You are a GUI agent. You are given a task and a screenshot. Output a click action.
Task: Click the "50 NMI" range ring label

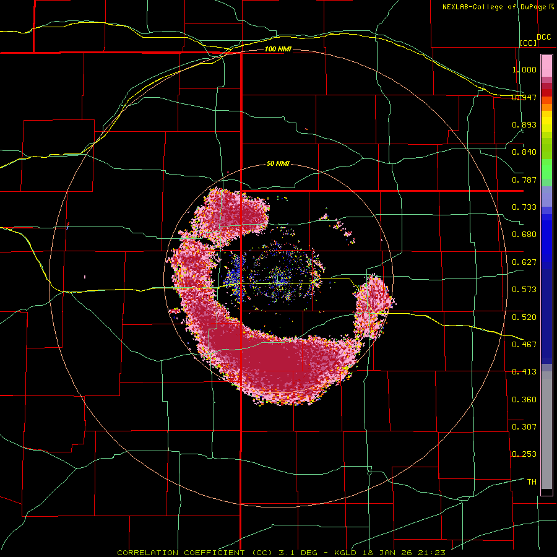pos(278,164)
